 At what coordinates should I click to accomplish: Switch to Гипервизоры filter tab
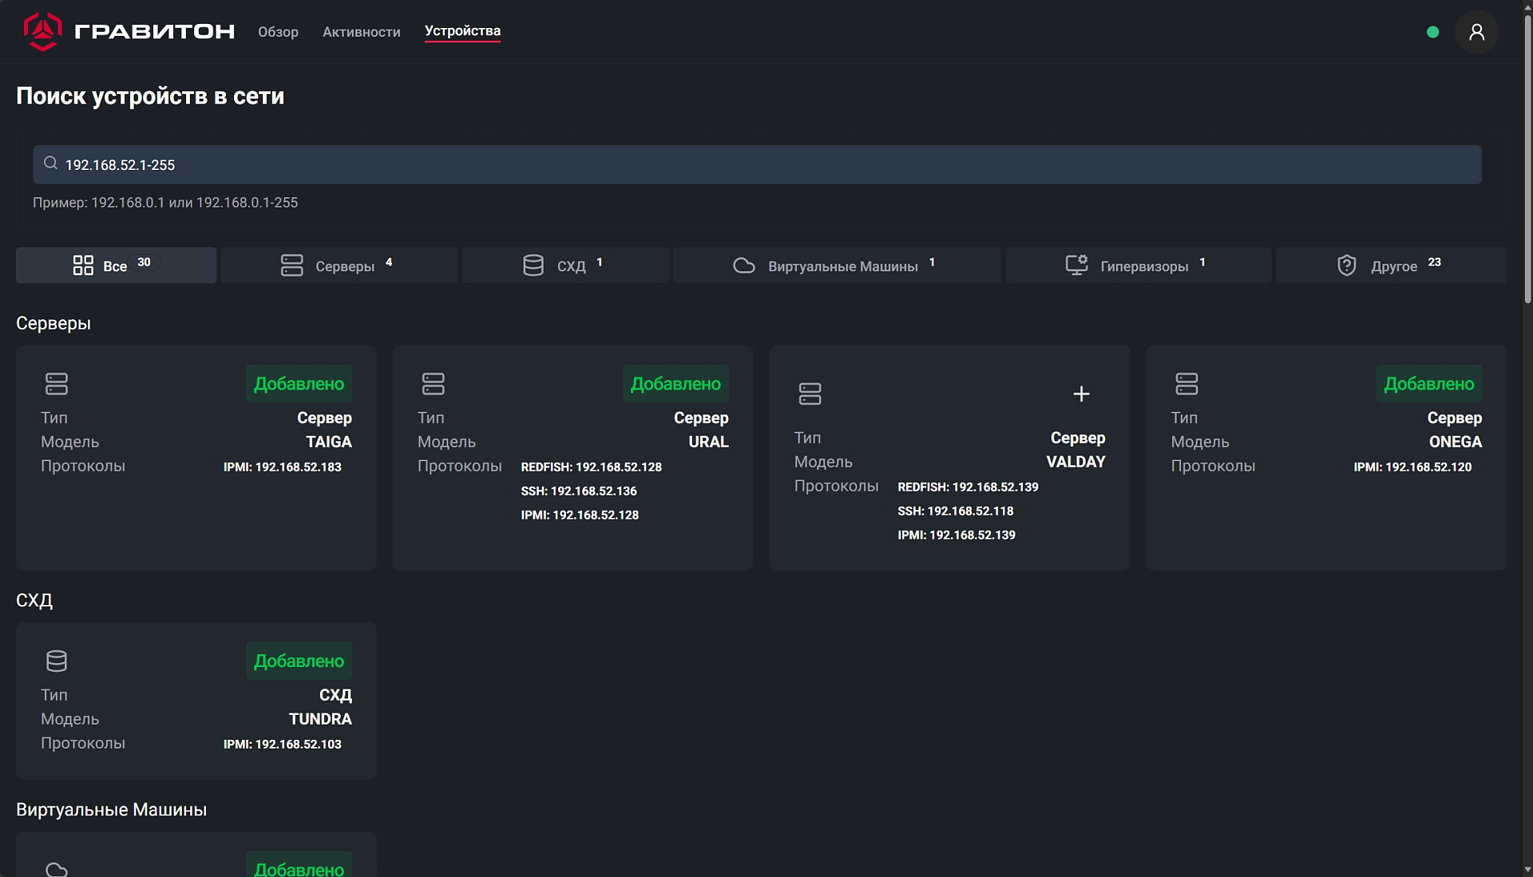pyautogui.click(x=1137, y=266)
